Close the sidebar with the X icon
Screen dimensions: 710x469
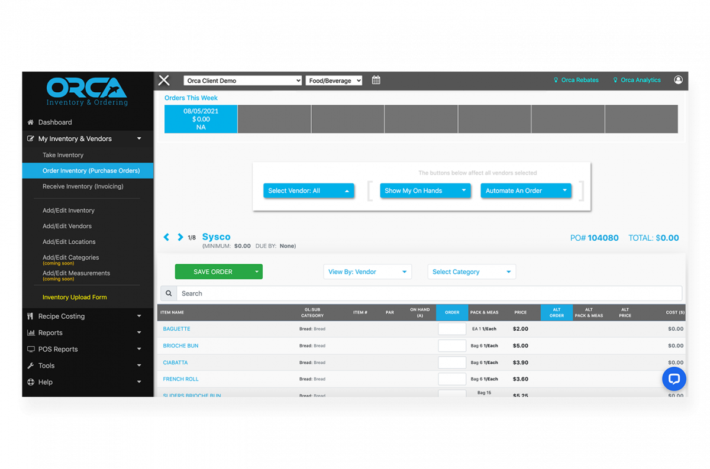point(164,80)
